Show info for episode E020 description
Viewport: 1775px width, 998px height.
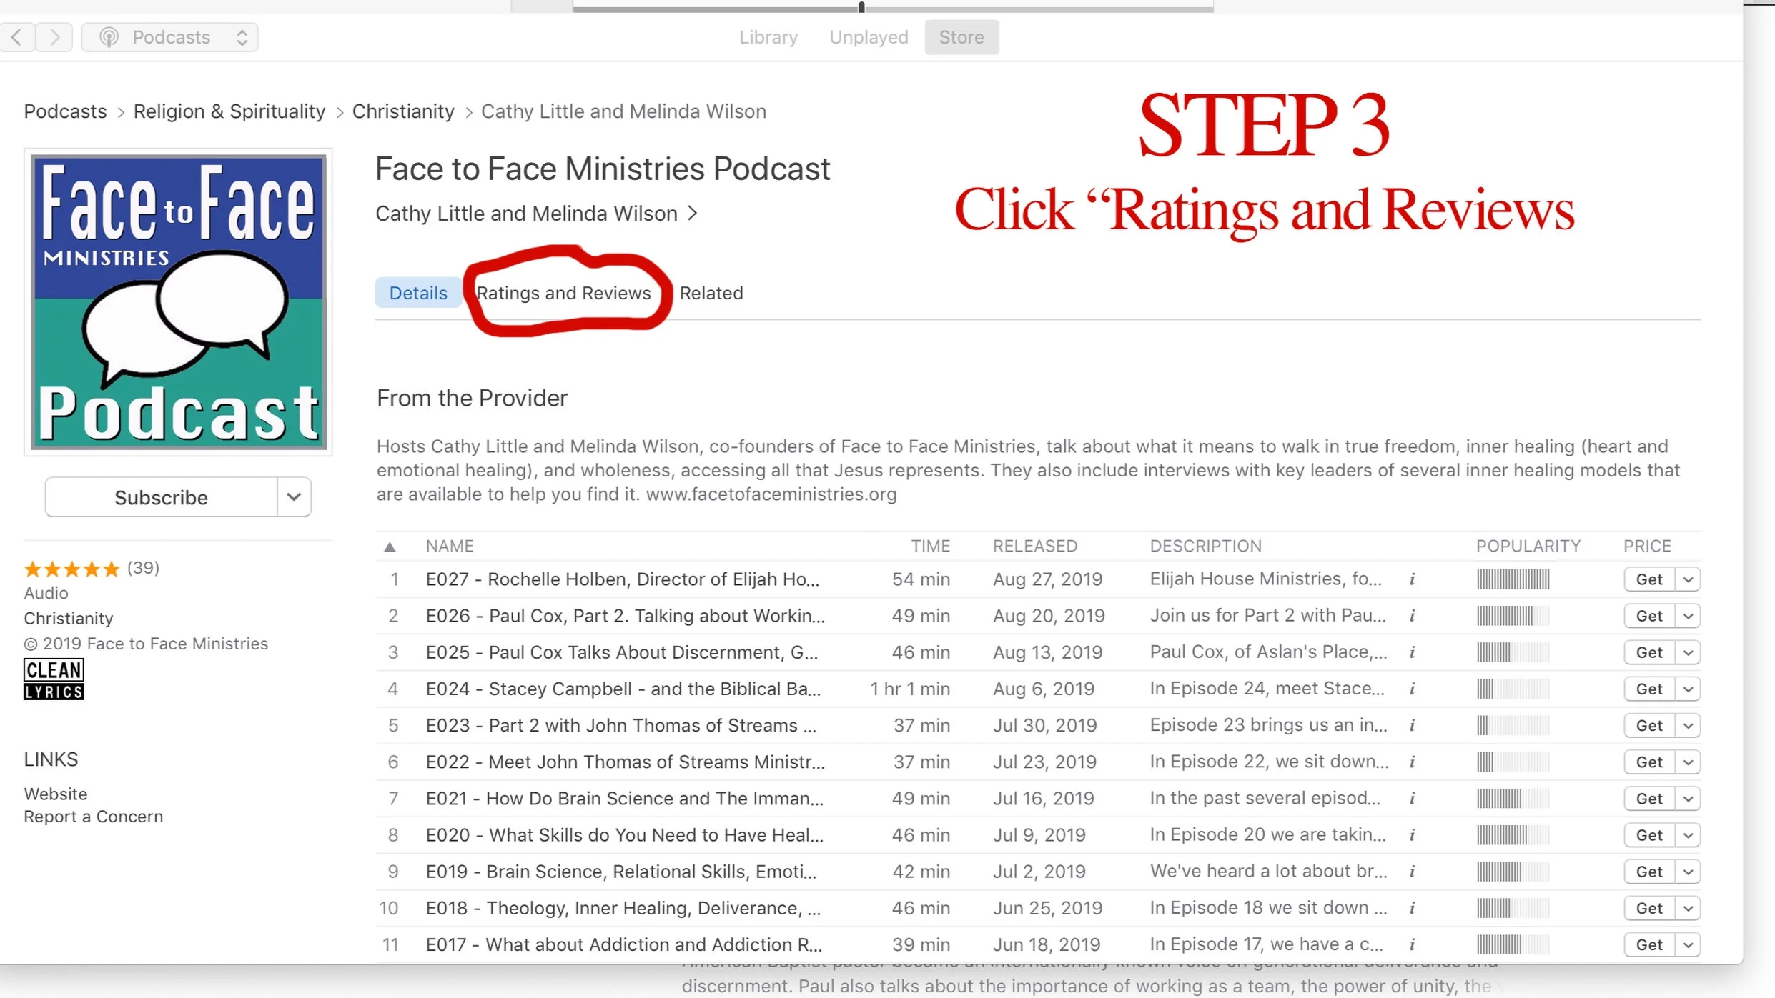1412,835
